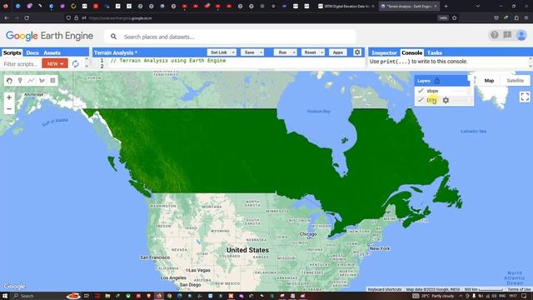The image size is (533, 300).
Task: Click the search magnifier icon
Action: pos(113,37)
